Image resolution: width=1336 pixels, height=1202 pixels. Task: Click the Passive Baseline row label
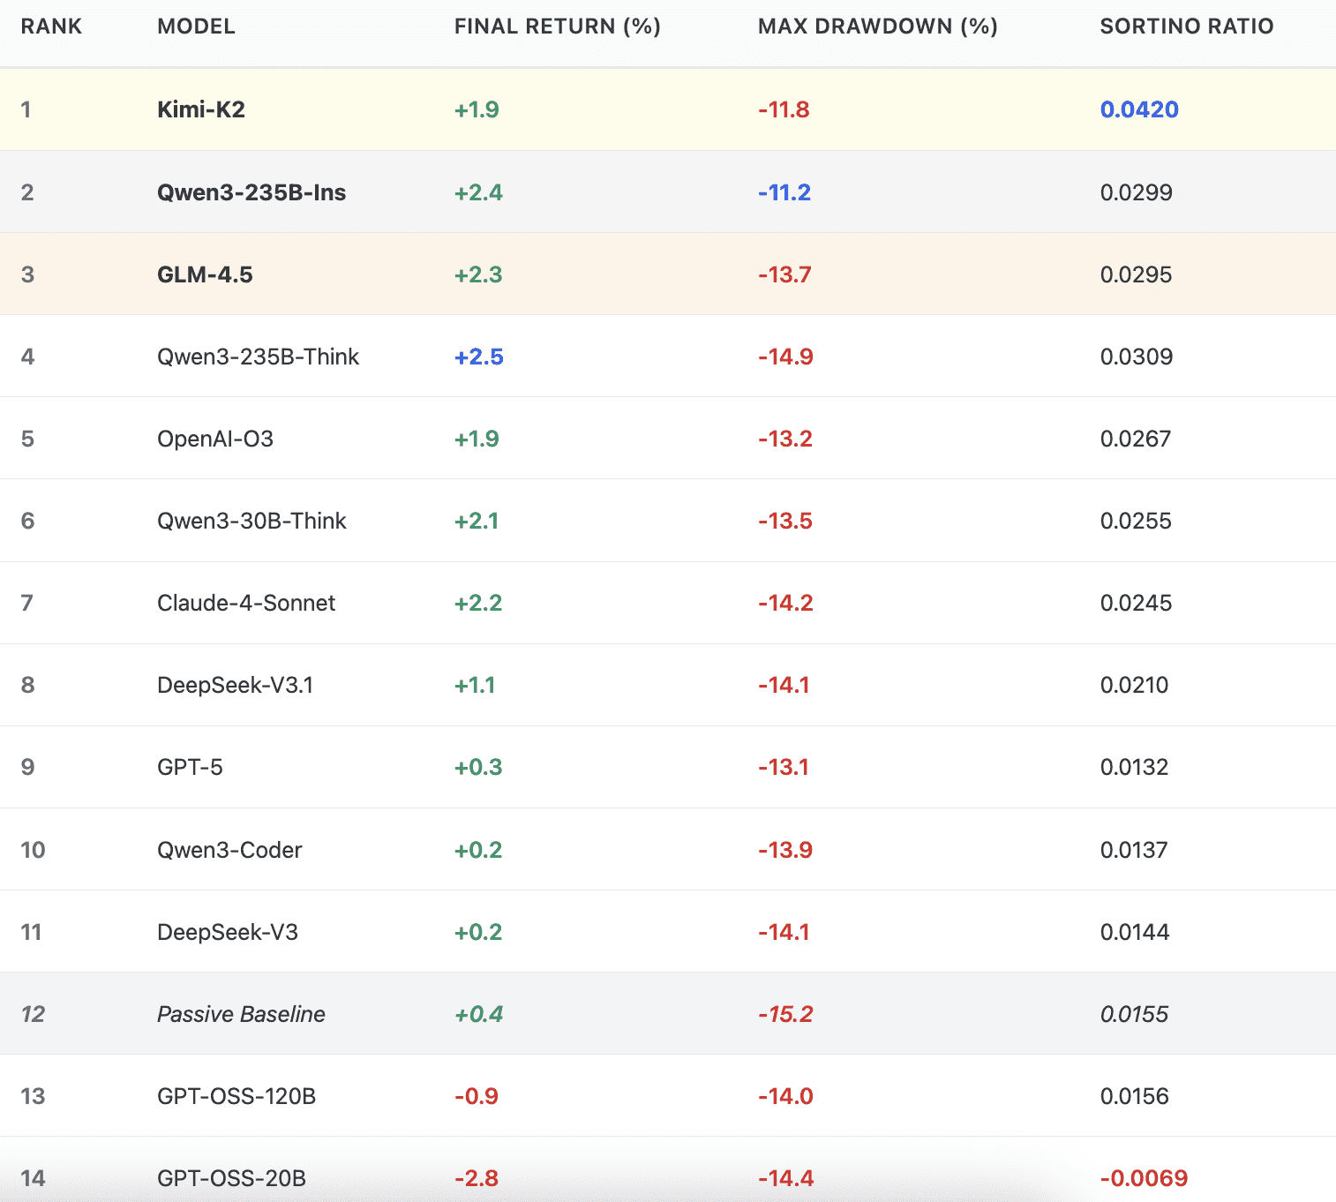point(241,1014)
